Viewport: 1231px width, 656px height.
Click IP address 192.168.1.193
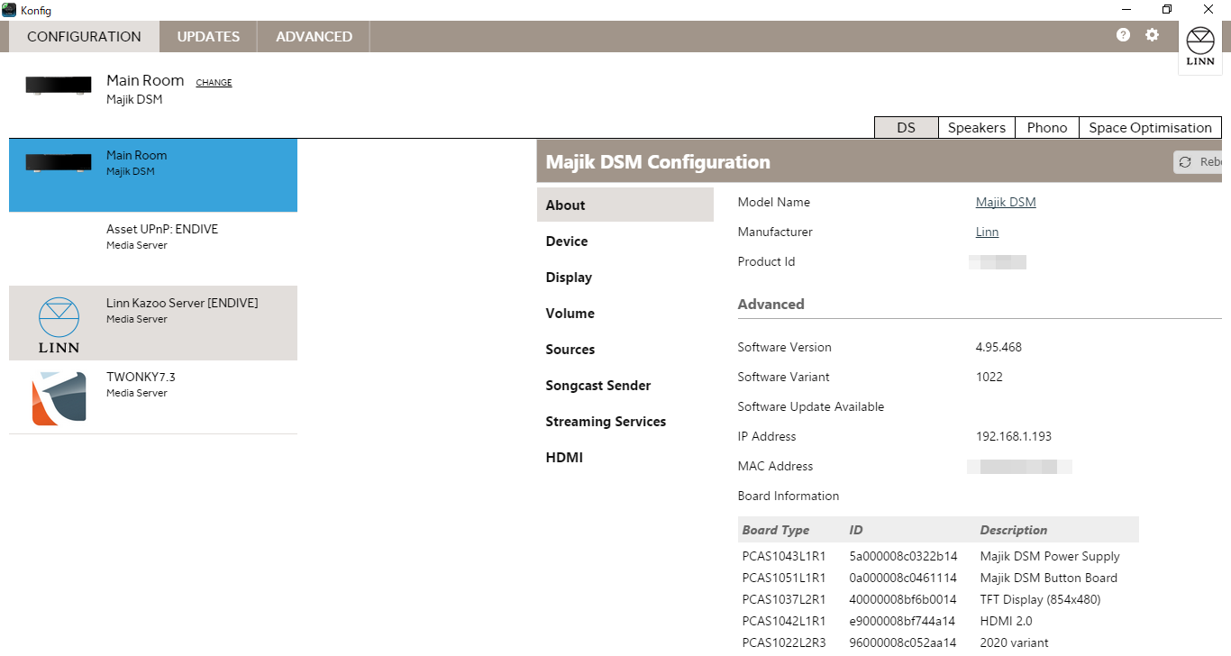1013,436
